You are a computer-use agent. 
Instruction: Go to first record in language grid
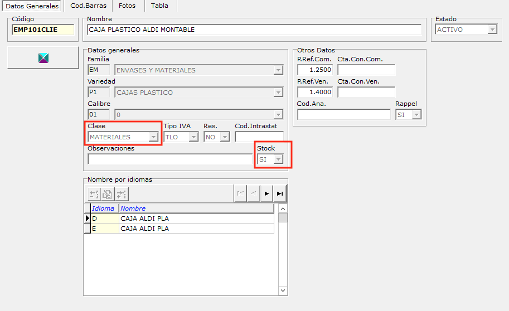(240, 193)
